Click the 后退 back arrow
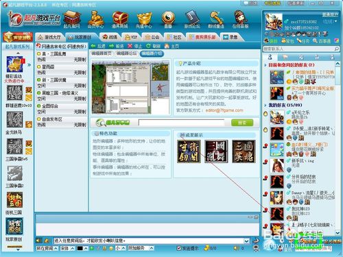The width and height of the screenshot is (343, 257). coord(98,46)
